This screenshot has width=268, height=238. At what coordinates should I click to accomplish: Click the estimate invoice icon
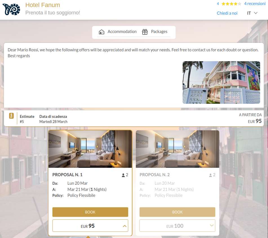pyautogui.click(x=11, y=116)
